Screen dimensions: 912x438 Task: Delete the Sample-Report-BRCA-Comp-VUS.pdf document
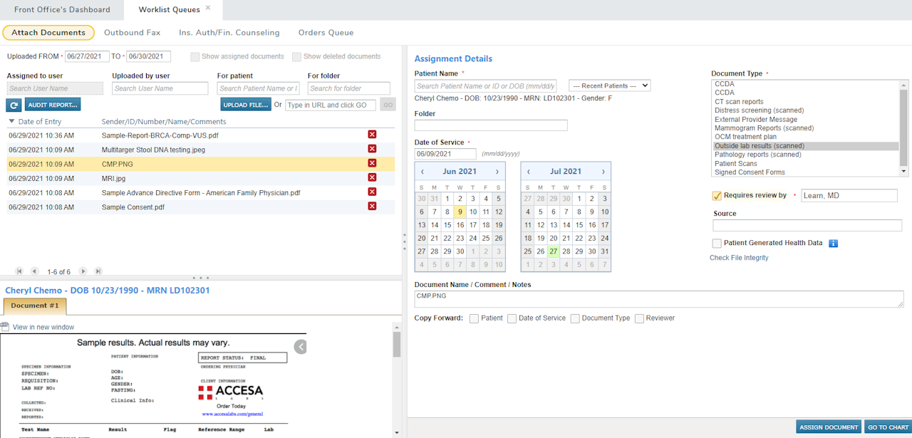click(x=372, y=135)
